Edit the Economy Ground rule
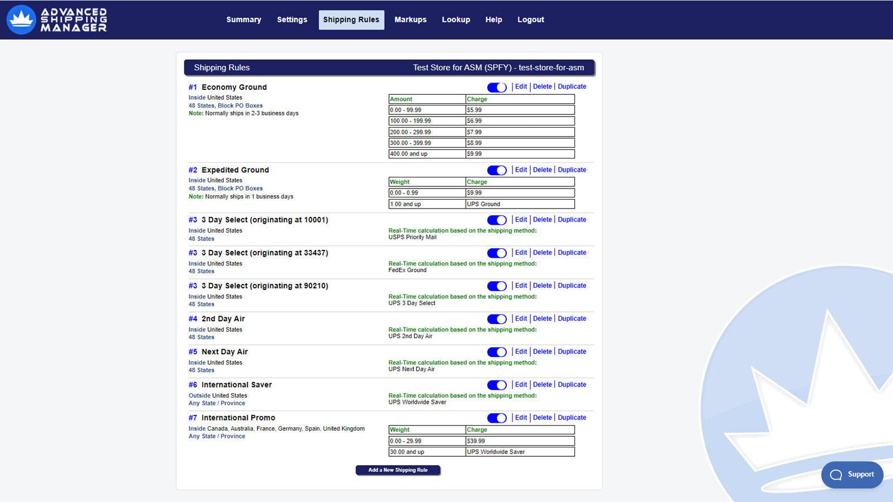 pos(520,86)
